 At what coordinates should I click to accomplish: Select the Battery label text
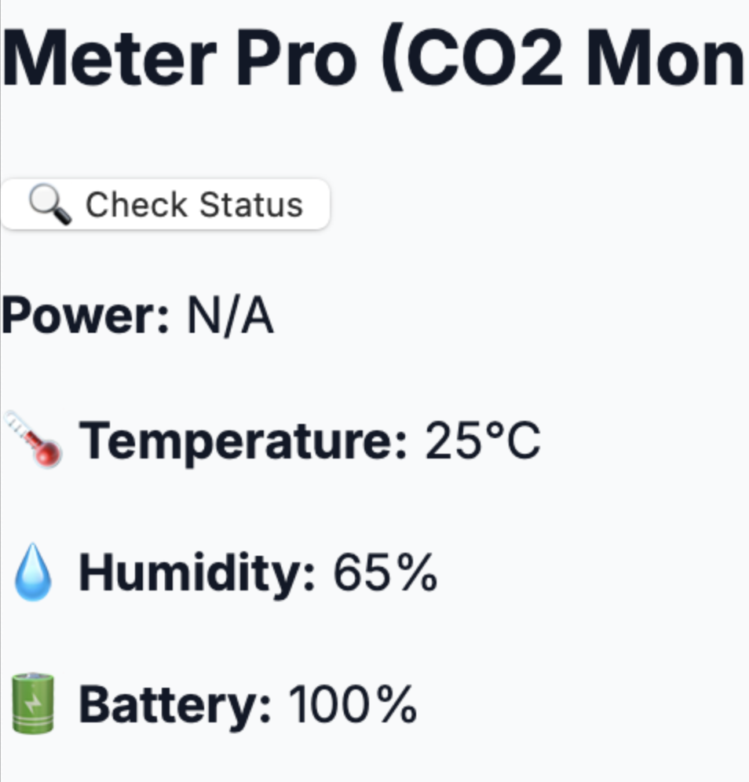(x=175, y=704)
